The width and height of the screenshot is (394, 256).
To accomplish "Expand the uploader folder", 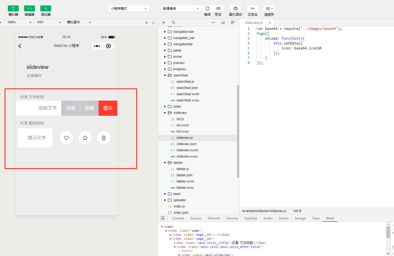I will pyautogui.click(x=165, y=200).
